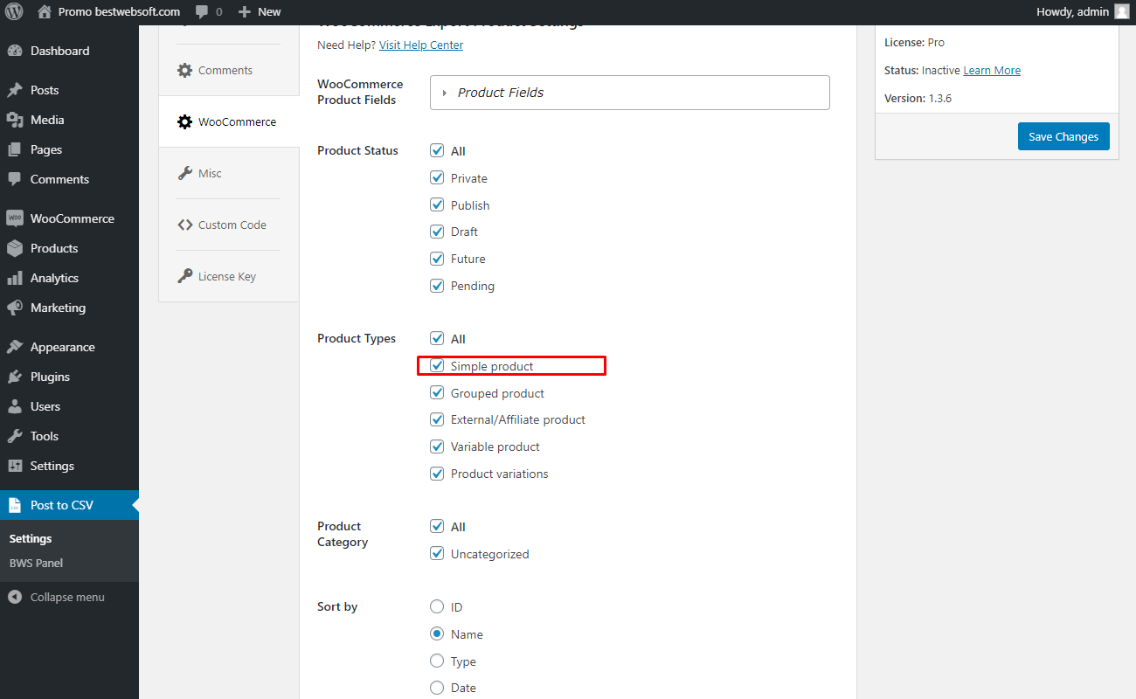Screen dimensions: 1136x699
Task: Click the Collapse menu arrow icon
Action: coord(15,598)
